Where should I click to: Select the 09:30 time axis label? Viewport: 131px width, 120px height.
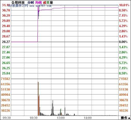pos(7,118)
